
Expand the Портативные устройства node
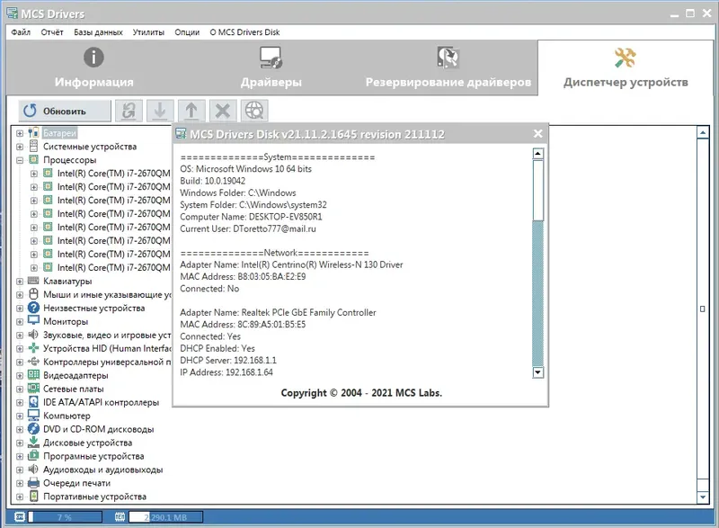tap(20, 497)
